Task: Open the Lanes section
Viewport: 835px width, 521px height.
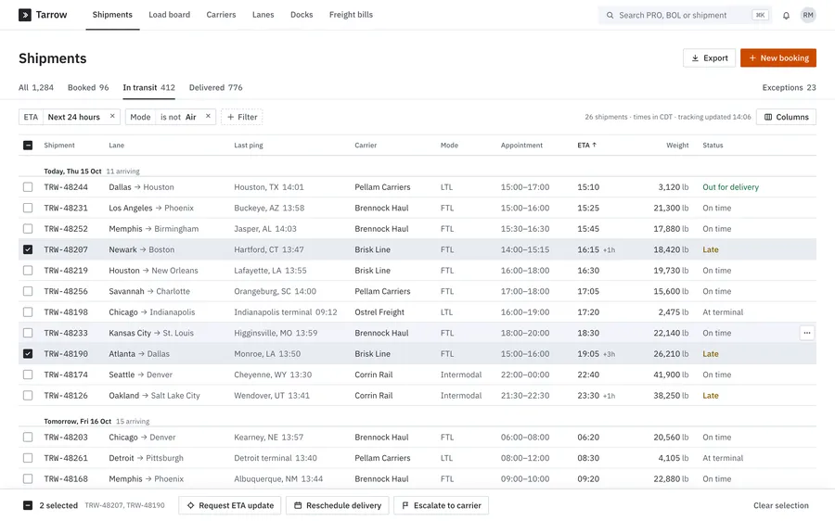Action: click(x=263, y=15)
